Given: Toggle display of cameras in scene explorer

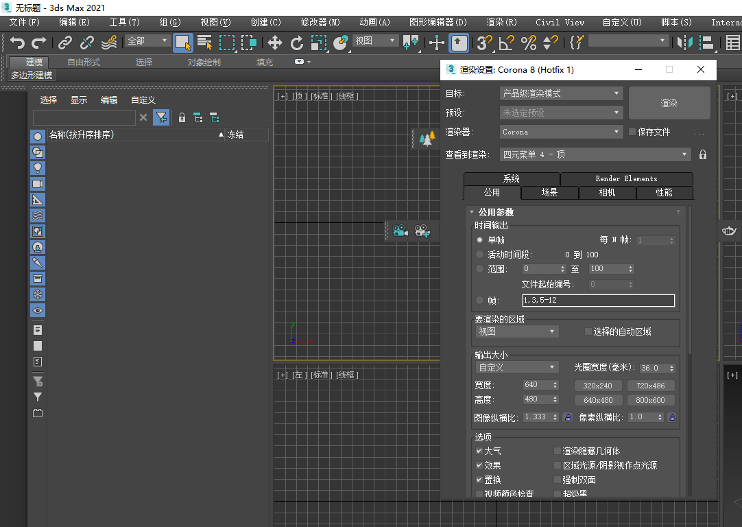Looking at the screenshot, I should tap(38, 184).
